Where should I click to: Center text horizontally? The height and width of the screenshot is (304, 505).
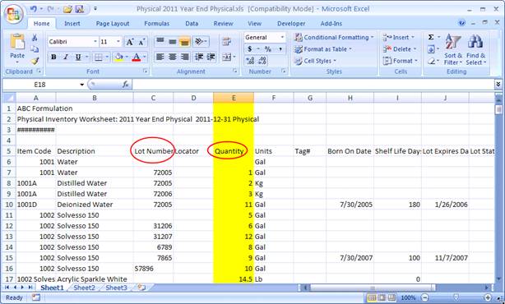pyautogui.click(x=172, y=57)
